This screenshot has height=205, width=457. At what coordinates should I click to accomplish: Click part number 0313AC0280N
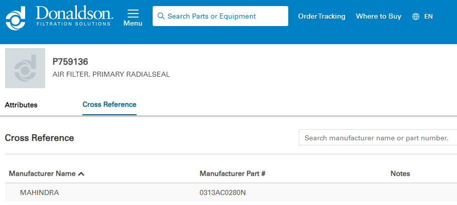click(223, 192)
